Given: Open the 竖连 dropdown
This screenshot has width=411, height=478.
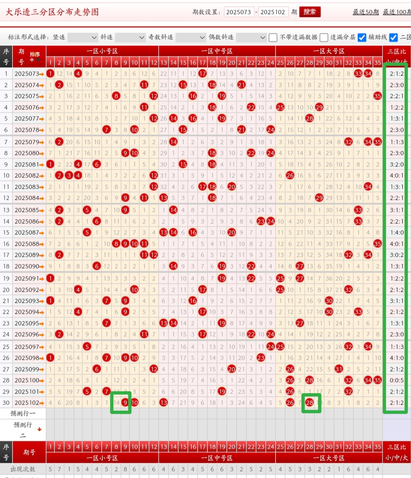Looking at the screenshot, I should click(83, 37).
